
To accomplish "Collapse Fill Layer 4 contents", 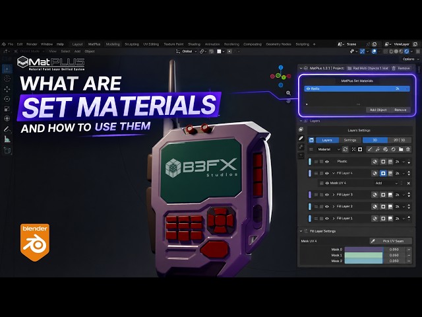I will 334,173.
